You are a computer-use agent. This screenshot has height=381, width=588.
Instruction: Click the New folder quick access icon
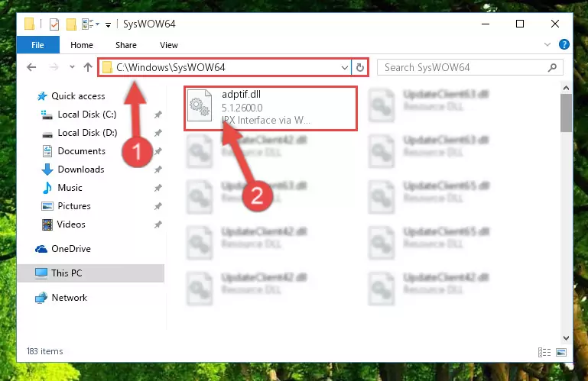[71, 24]
